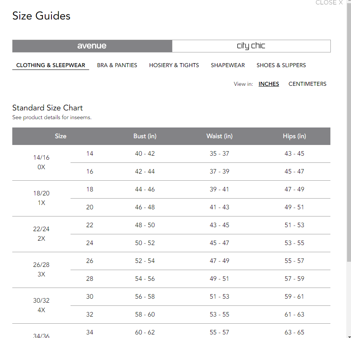Click bust value 52 - 54
The height and width of the screenshot is (338, 351).
pos(145,261)
